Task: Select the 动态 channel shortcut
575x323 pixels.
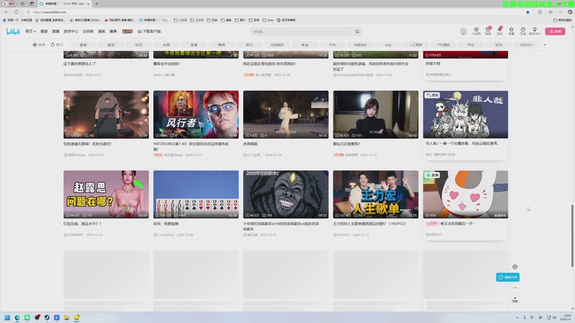Action: 39,45
